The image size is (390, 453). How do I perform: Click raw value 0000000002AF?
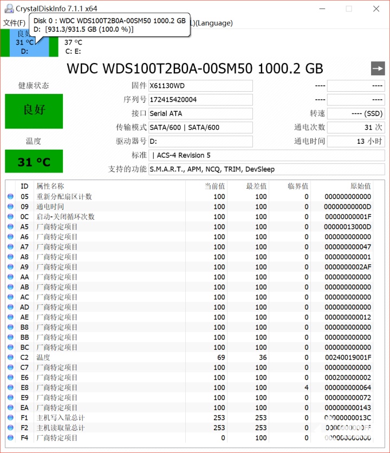tap(348, 267)
